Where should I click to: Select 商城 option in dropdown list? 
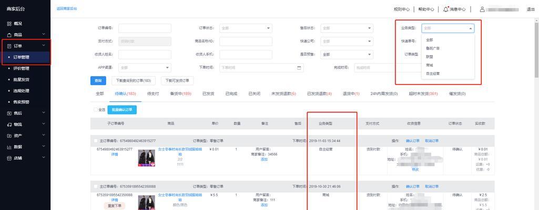tap(448, 65)
